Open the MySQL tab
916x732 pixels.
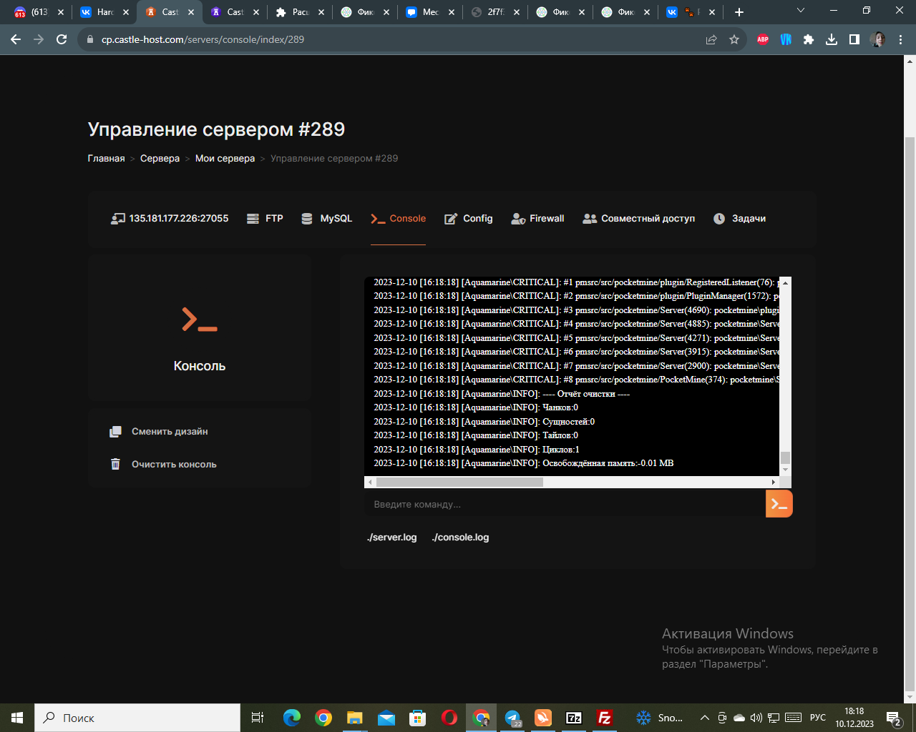(326, 219)
